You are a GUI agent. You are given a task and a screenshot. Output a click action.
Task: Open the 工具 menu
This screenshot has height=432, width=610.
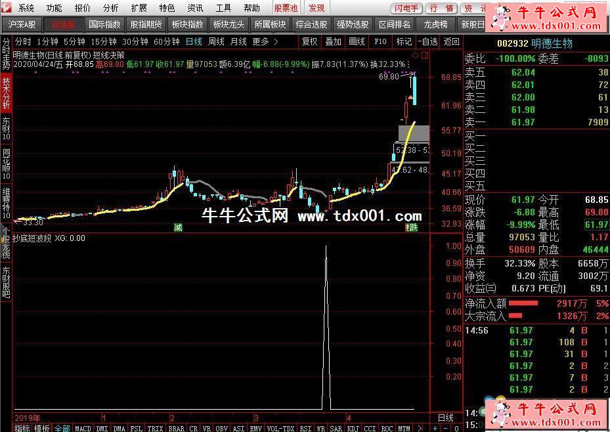point(223,8)
